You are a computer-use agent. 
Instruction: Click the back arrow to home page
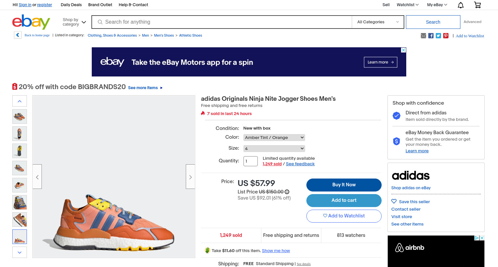point(18,35)
